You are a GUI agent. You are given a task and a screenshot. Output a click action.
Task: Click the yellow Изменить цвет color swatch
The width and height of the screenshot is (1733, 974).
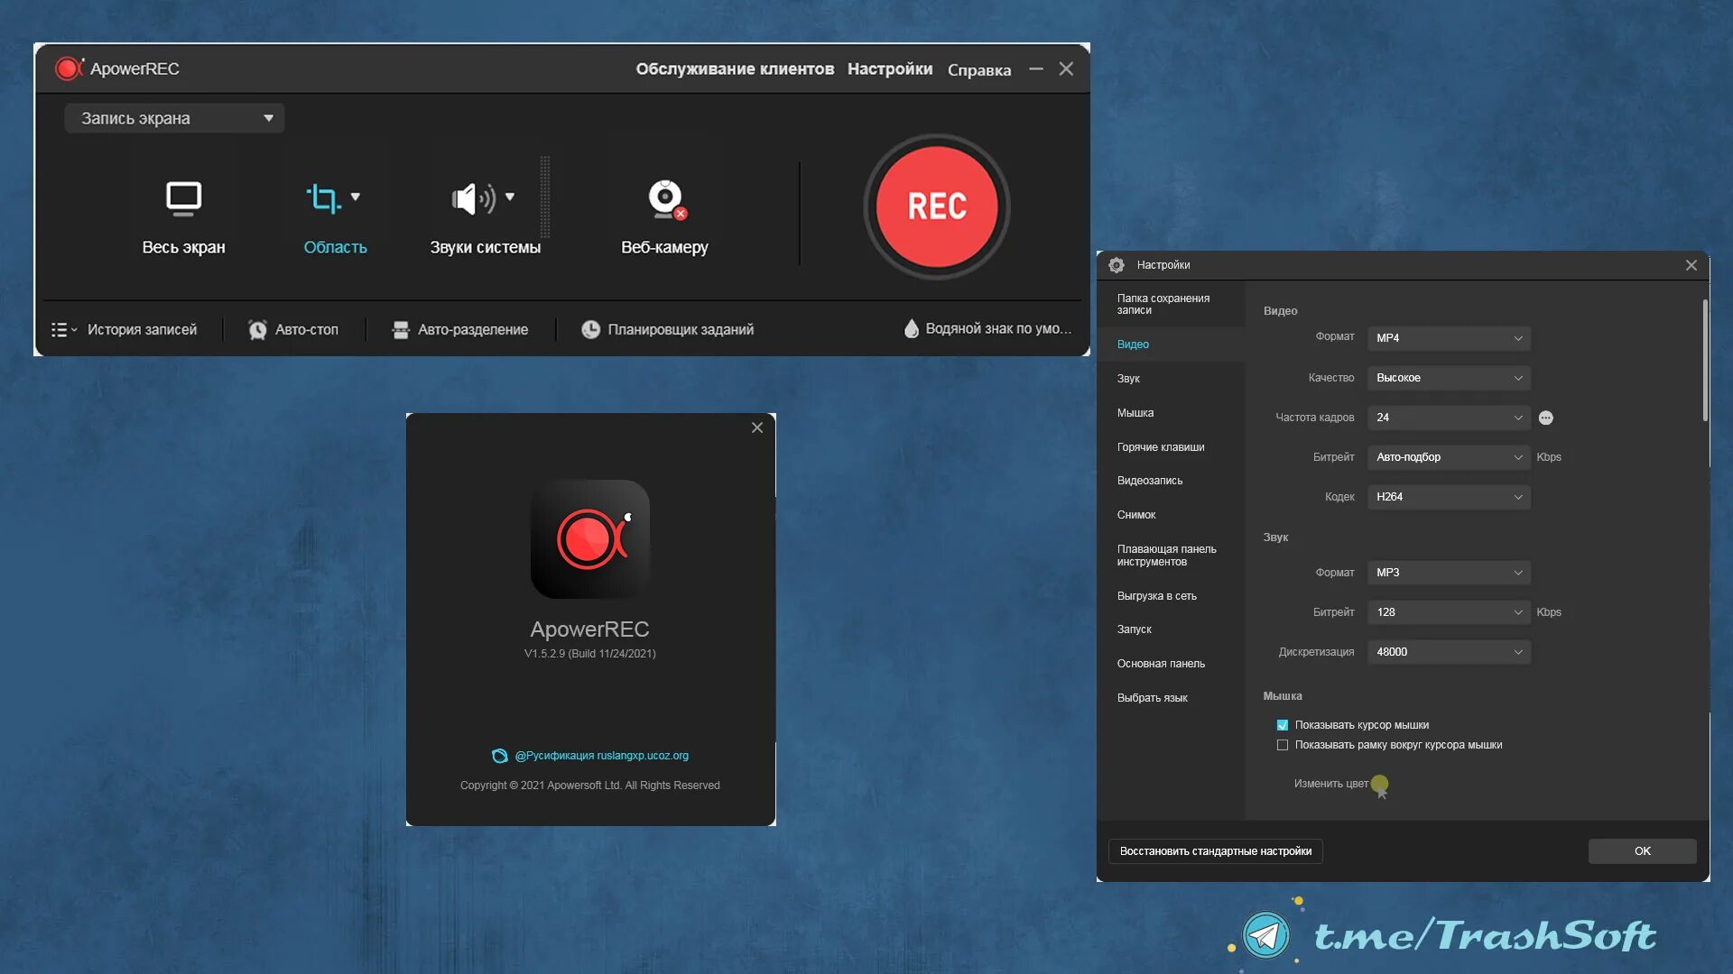tap(1379, 784)
